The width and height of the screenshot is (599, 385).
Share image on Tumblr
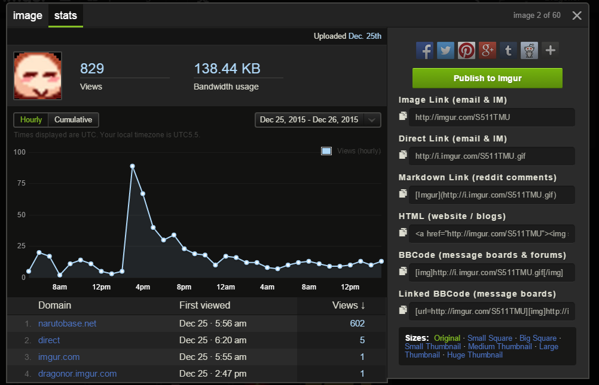[509, 50]
